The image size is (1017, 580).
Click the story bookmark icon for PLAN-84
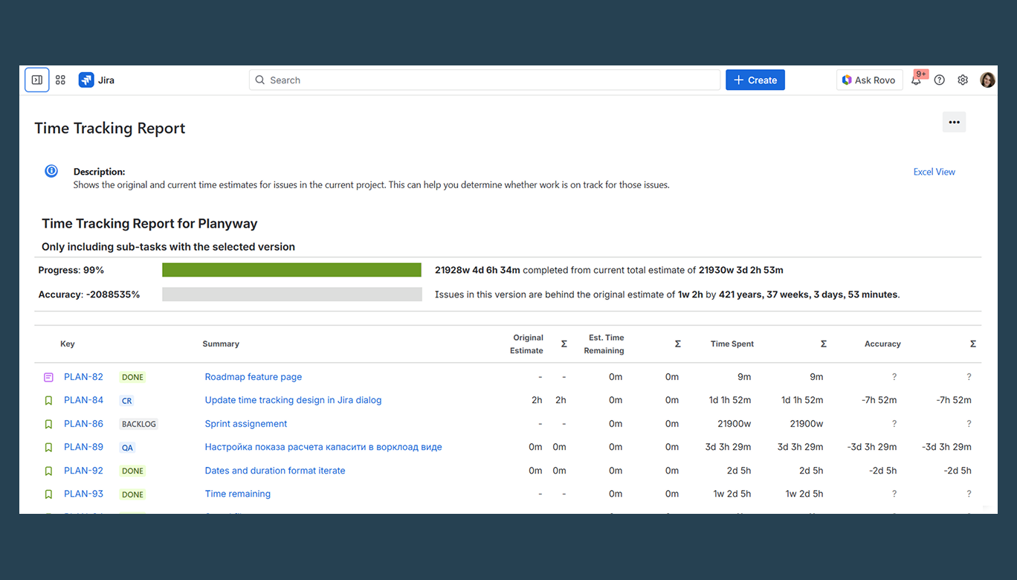coord(48,401)
